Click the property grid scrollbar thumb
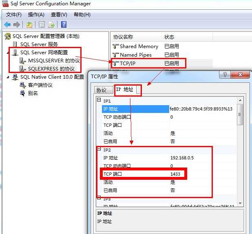Image resolution: width=252 pixels, height=234 pixels. tap(240, 115)
